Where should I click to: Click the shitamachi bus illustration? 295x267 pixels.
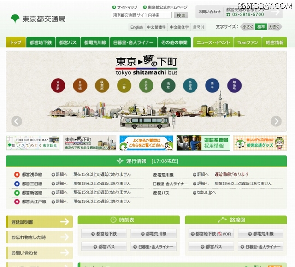pyautogui.click(x=145, y=122)
